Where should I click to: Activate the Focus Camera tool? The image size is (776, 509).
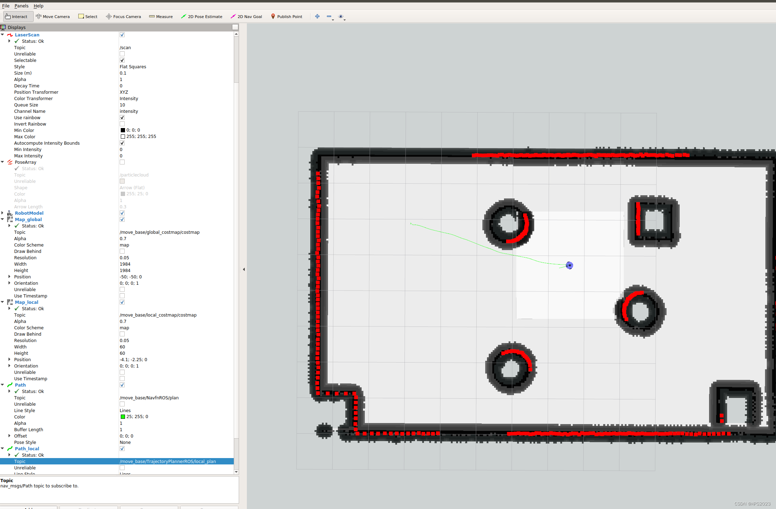tap(123, 17)
